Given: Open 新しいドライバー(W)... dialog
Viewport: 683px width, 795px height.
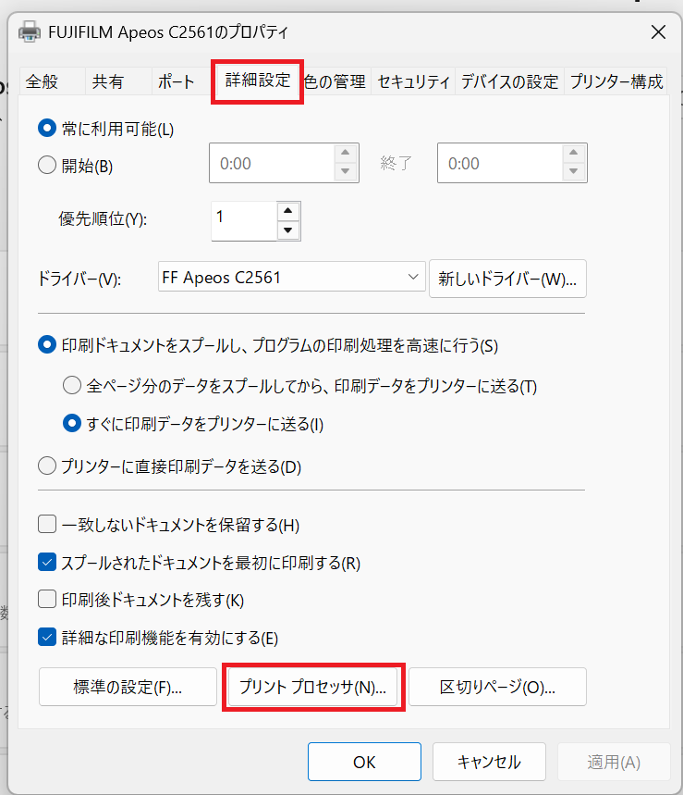Looking at the screenshot, I should (x=507, y=279).
